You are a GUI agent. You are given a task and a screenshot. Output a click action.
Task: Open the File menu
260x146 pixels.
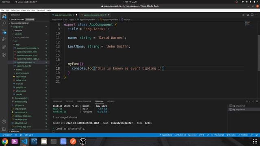(2, 10)
